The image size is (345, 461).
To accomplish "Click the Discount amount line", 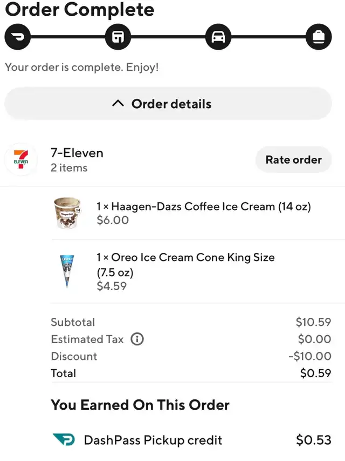I will click(x=190, y=356).
